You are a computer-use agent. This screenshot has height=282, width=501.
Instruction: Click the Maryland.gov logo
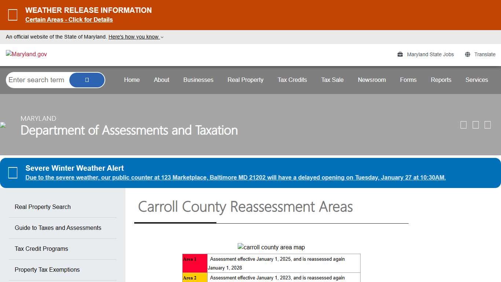click(26, 54)
